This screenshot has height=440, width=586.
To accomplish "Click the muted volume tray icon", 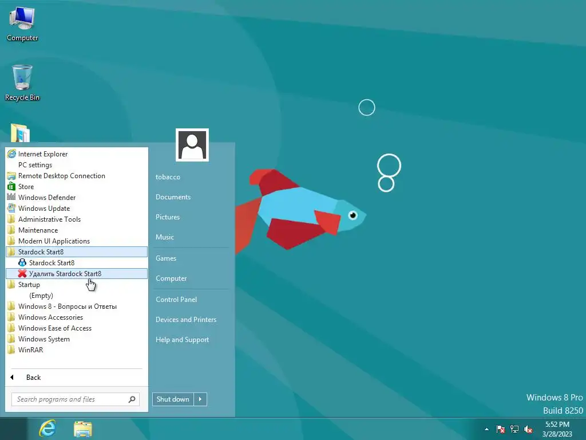I will coord(528,429).
